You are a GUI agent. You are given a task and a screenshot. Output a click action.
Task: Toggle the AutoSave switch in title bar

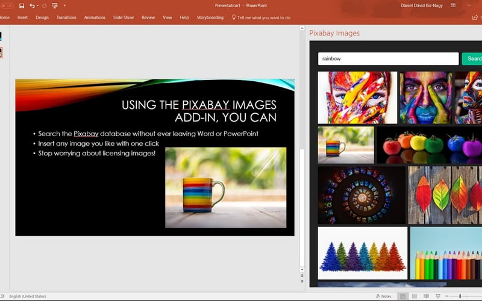pyautogui.click(x=7, y=5)
